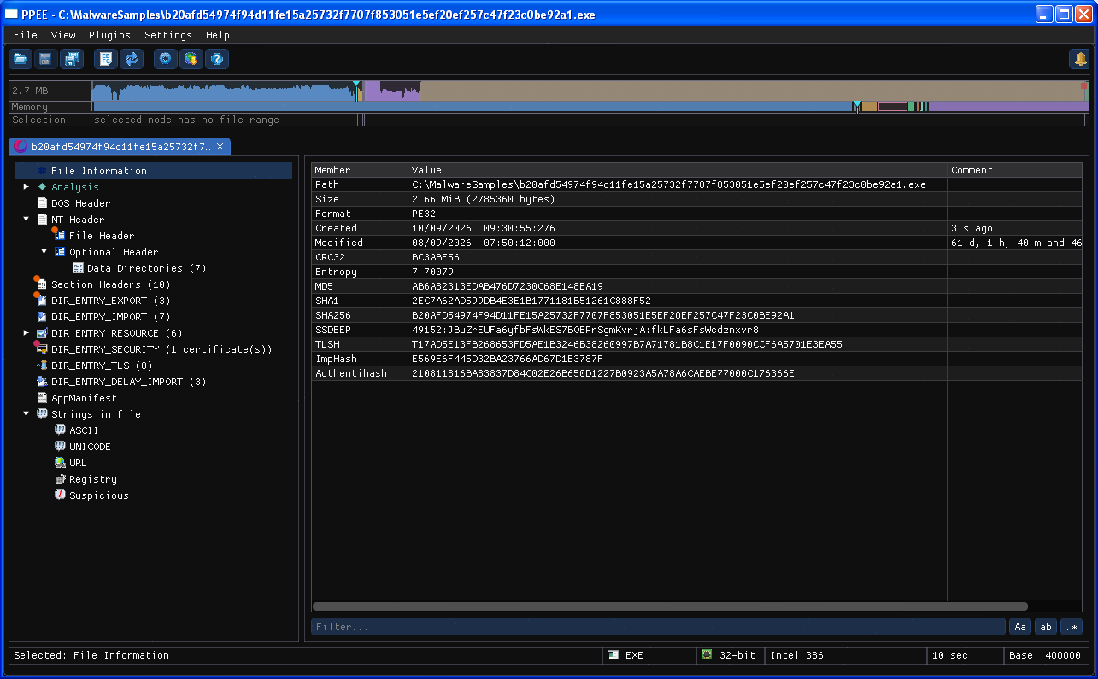Click into the Filter... input field
Image resolution: width=1098 pixels, height=679 pixels.
point(658,627)
